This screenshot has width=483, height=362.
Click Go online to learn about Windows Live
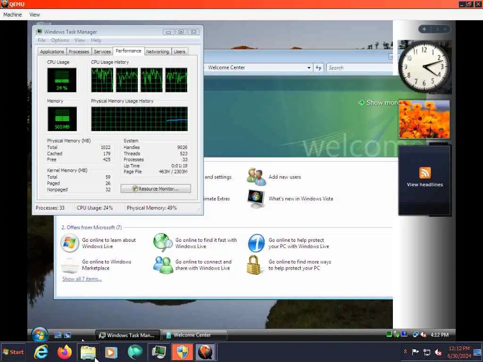pos(99,243)
